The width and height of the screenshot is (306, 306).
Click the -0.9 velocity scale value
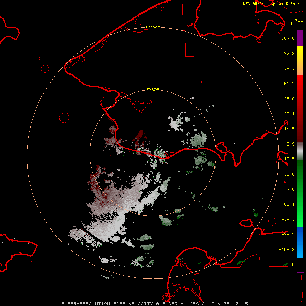[289, 144]
